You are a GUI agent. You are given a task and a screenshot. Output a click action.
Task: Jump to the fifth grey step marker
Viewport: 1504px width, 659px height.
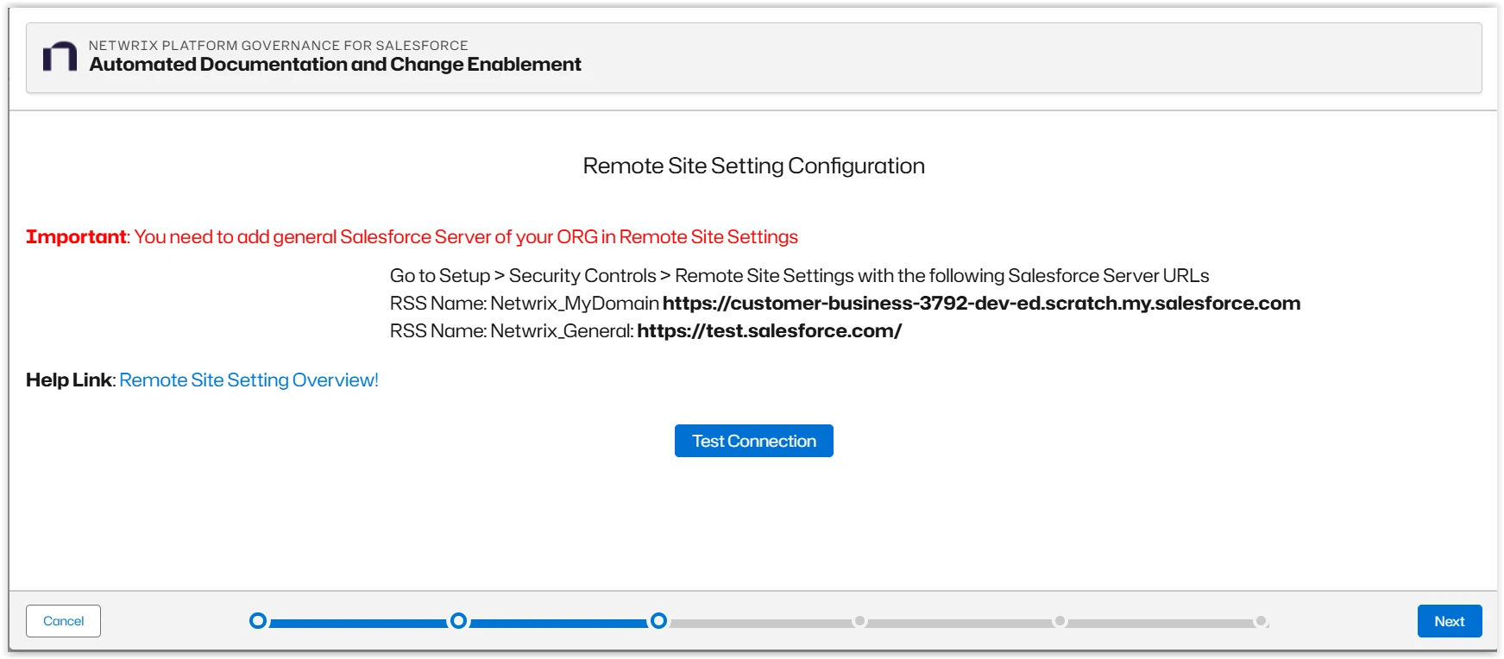pyautogui.click(x=1060, y=621)
